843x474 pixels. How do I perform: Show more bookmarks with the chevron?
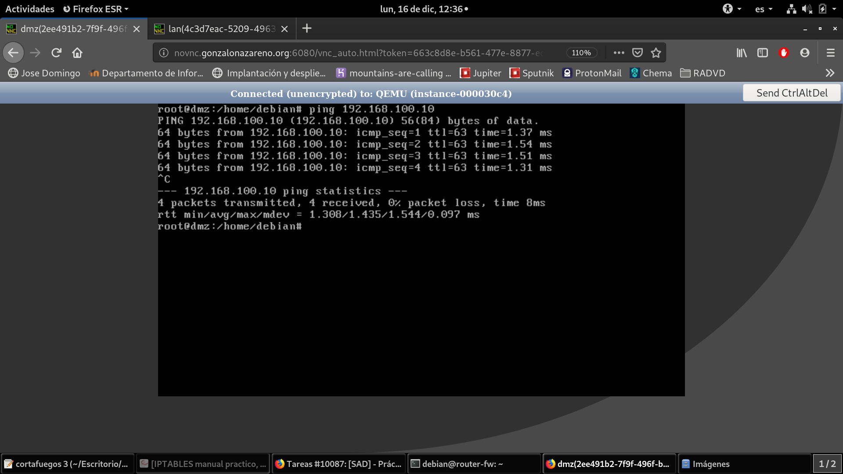829,73
